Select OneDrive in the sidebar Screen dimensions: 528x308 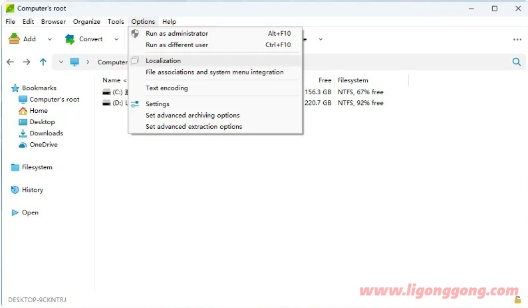tap(43, 145)
